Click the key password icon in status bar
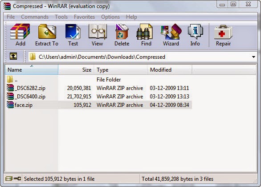The image size is (261, 187). [x=17, y=179]
